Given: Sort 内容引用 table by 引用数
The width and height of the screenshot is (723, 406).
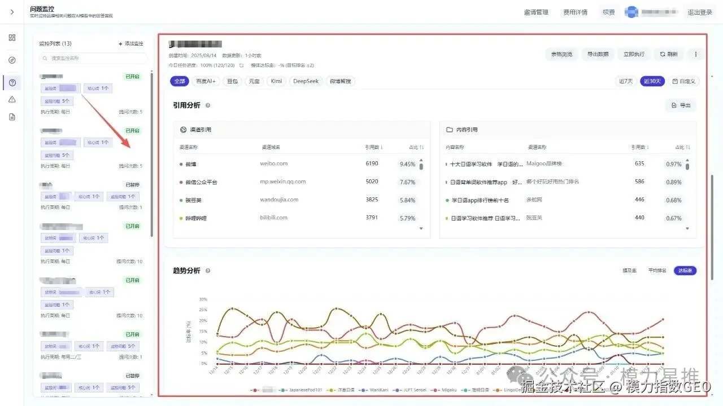Looking at the screenshot, I should point(640,147).
